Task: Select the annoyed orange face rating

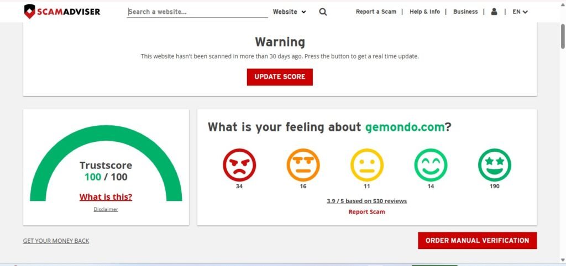Action: (303, 165)
